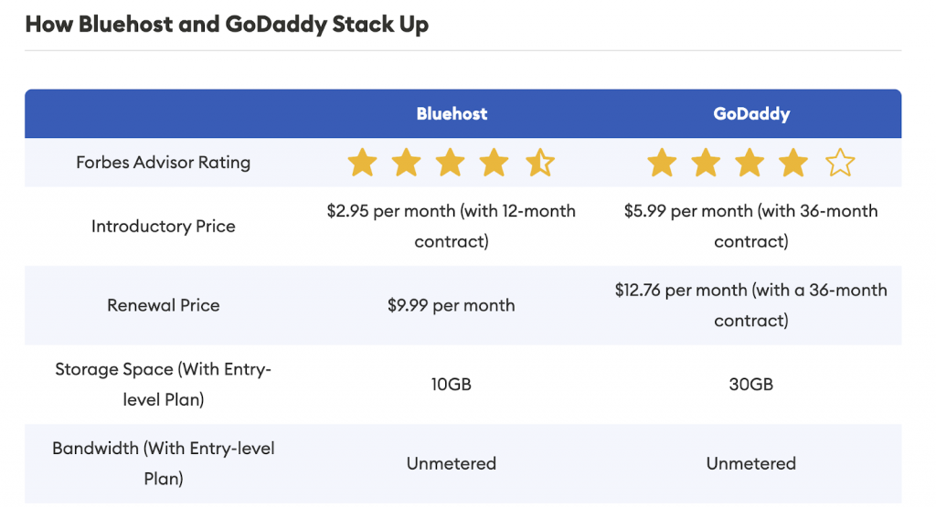Screen dimensions: 936x508
Task: Click GoDaddy's second rating star
Action: point(706,163)
